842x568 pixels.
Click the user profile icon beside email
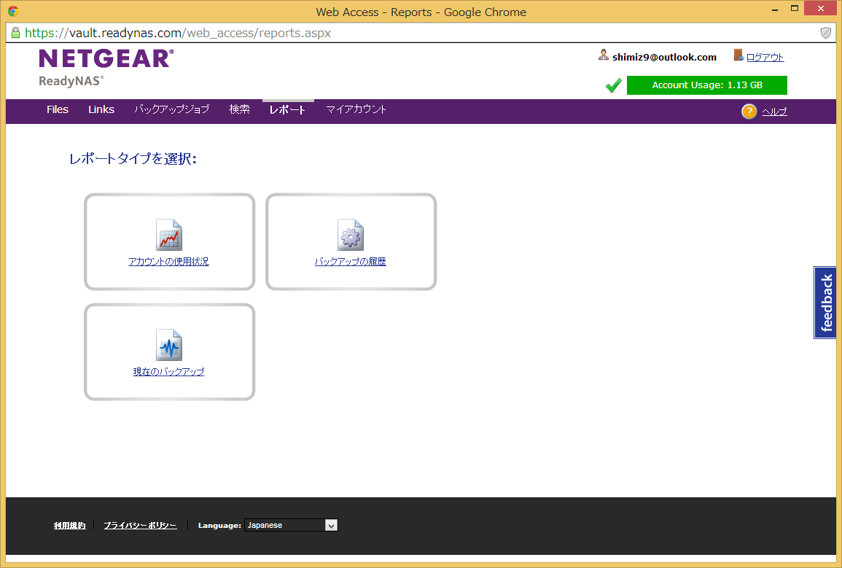click(604, 55)
